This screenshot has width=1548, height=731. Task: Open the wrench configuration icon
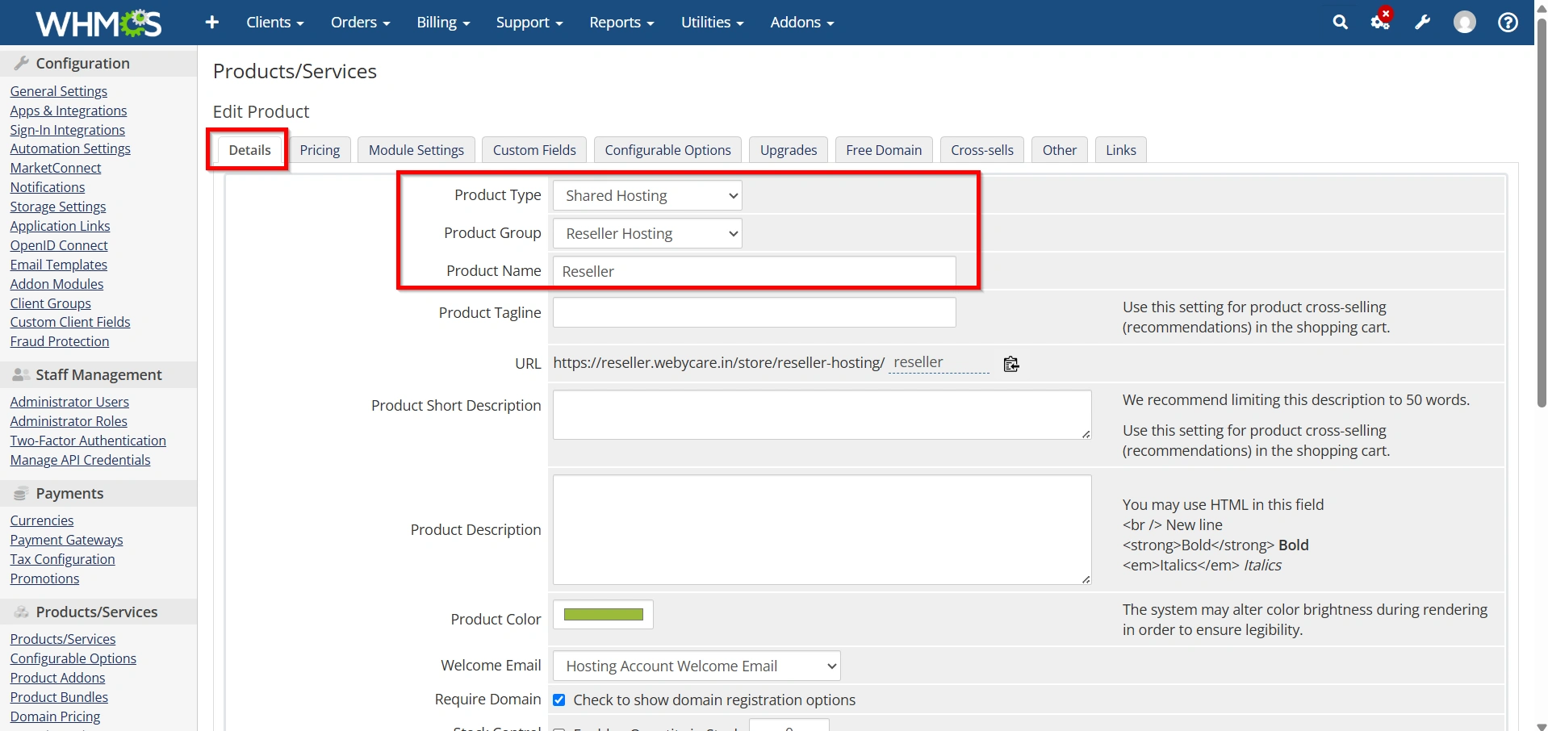(1423, 23)
